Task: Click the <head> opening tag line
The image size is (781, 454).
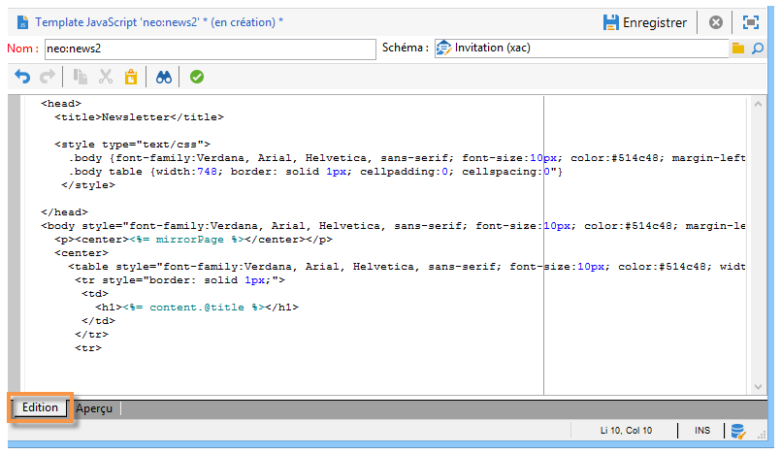Action: 61,104
